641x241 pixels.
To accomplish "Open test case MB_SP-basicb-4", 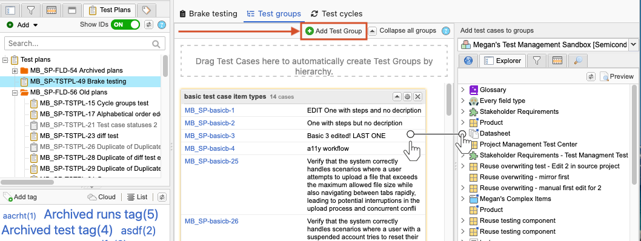I will (x=210, y=148).
